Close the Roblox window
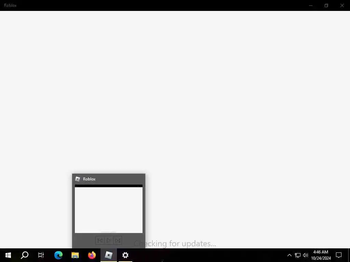Viewport: 350px width, 262px height. pos(342,5)
